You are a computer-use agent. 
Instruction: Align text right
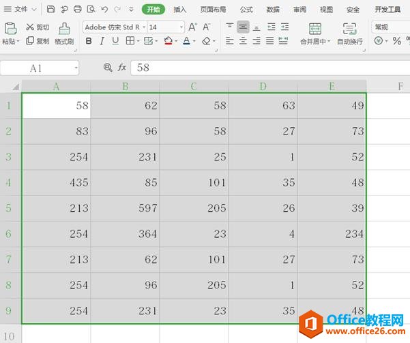tap(257, 41)
